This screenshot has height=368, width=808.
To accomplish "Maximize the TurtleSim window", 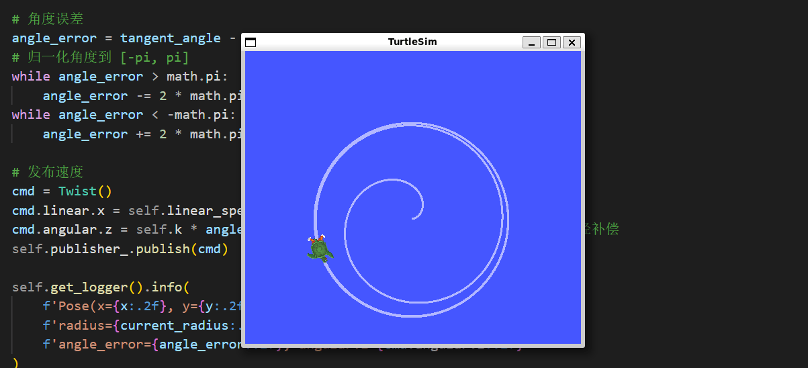I will click(x=551, y=42).
